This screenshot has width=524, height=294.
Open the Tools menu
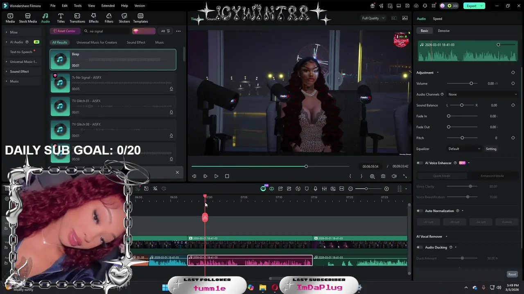78,6
